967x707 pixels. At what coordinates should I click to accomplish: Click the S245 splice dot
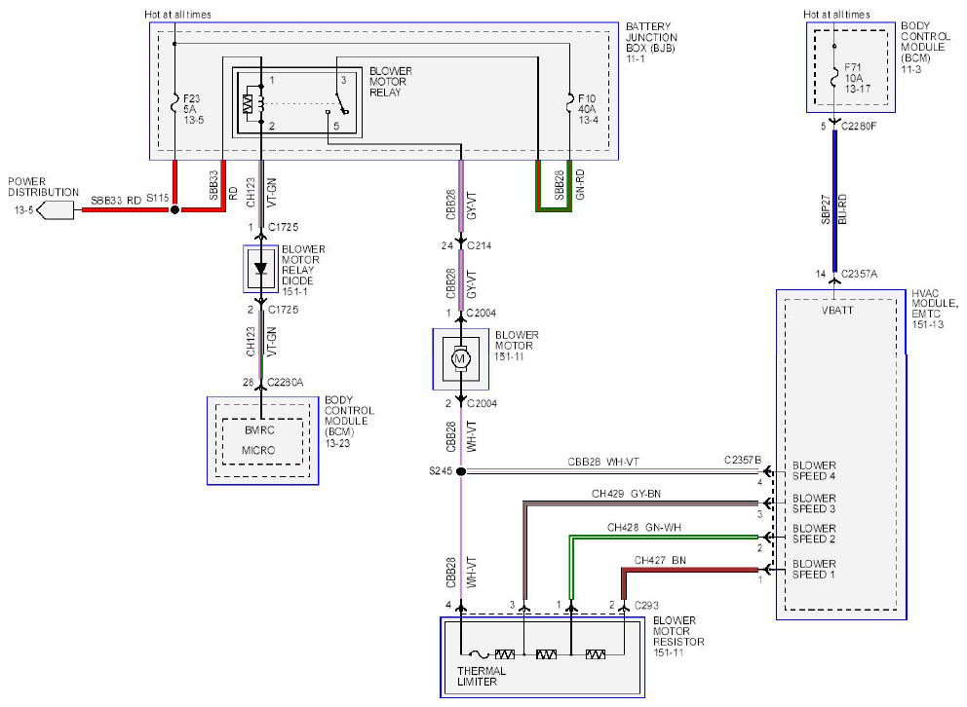coord(461,471)
